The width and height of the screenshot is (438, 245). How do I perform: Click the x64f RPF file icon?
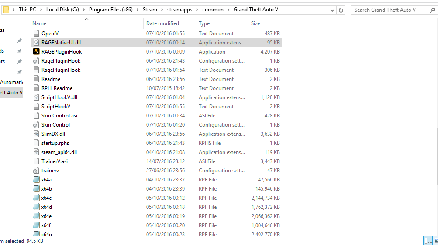coord(36,225)
